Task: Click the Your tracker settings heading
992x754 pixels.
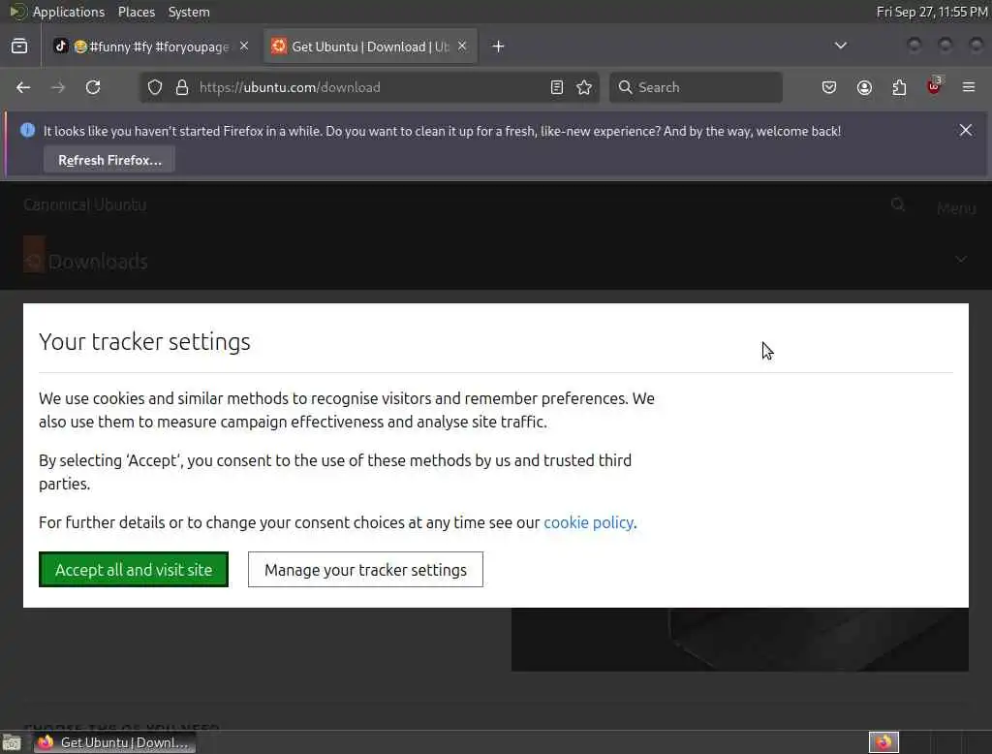Action: [145, 342]
